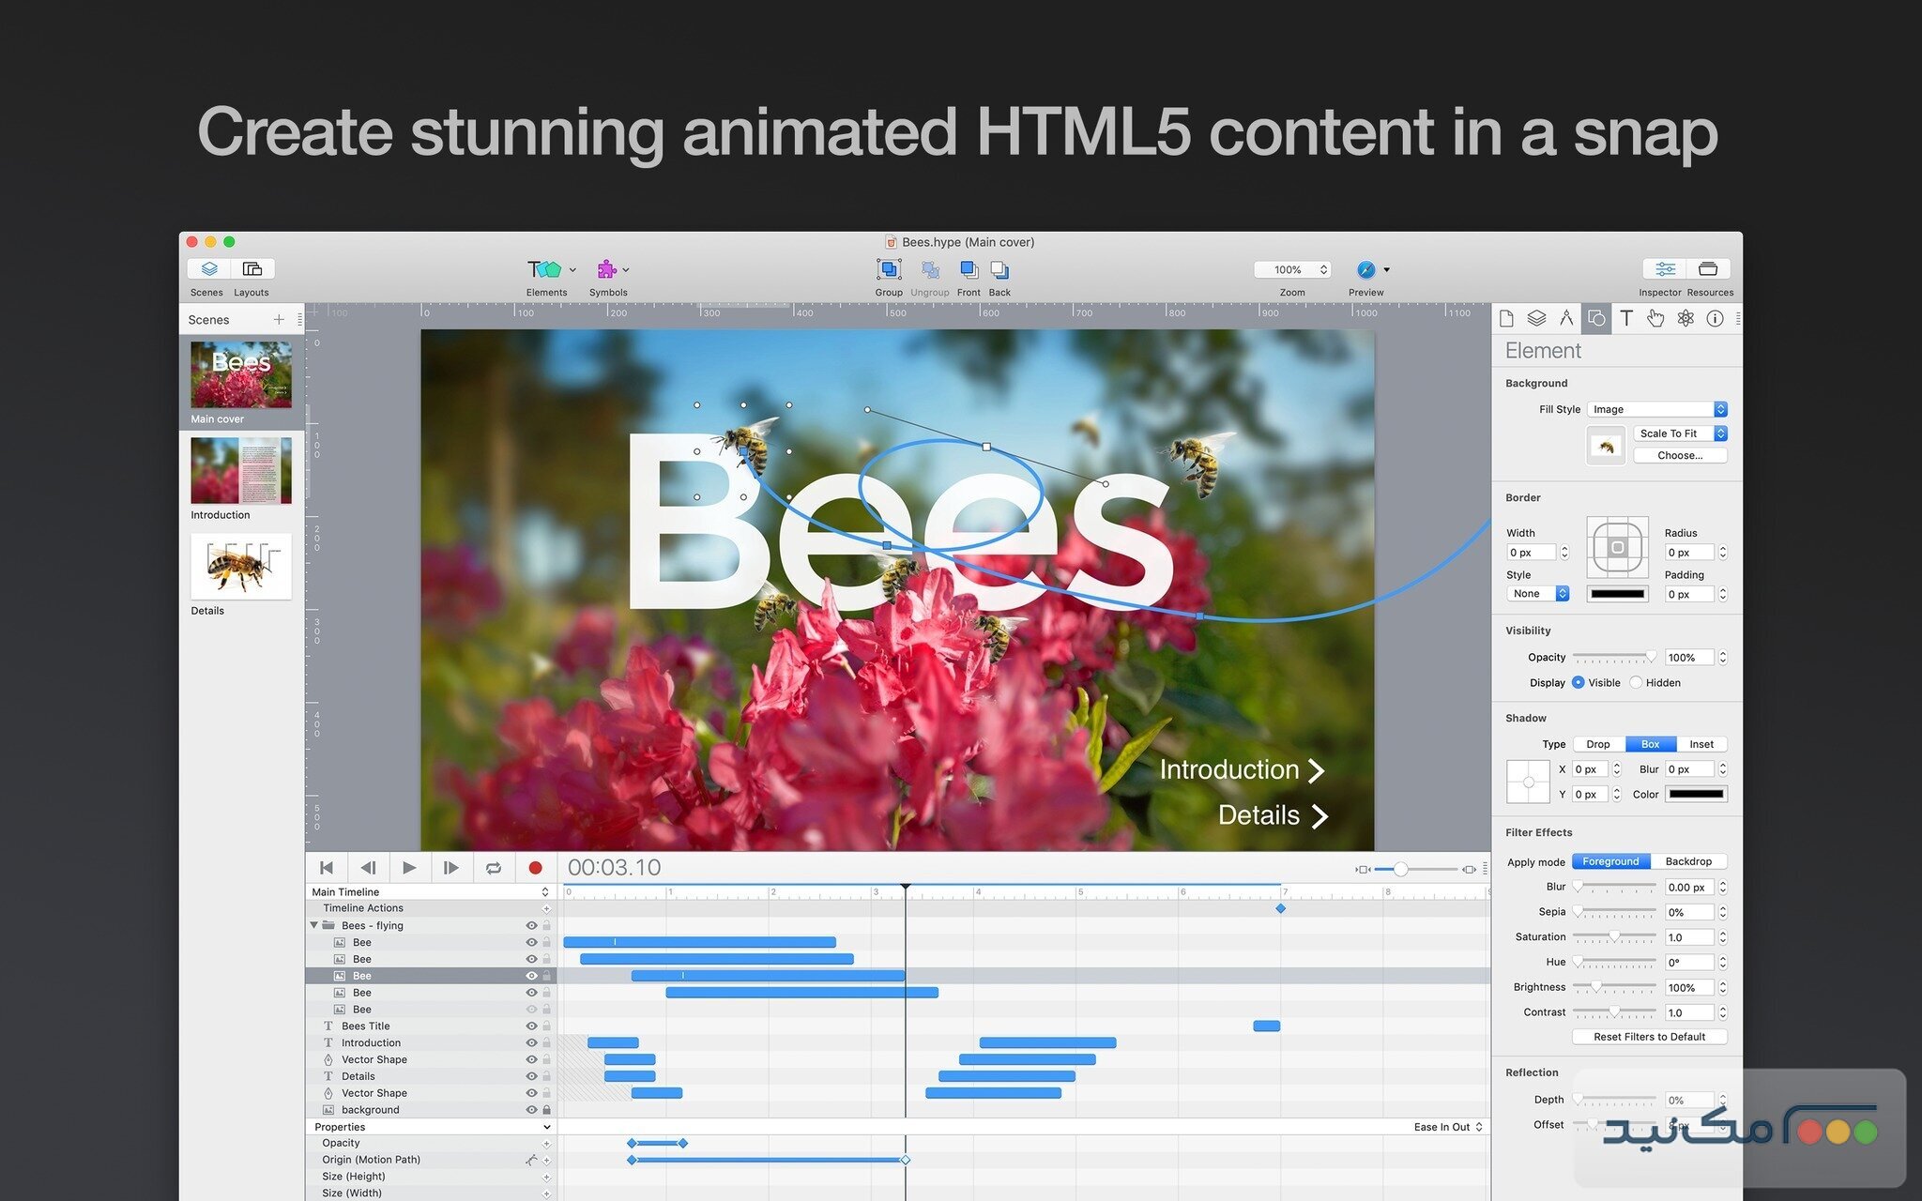Open the Ease In Out timing dropdown
Viewport: 1922px width, 1201px height.
click(x=1447, y=1127)
